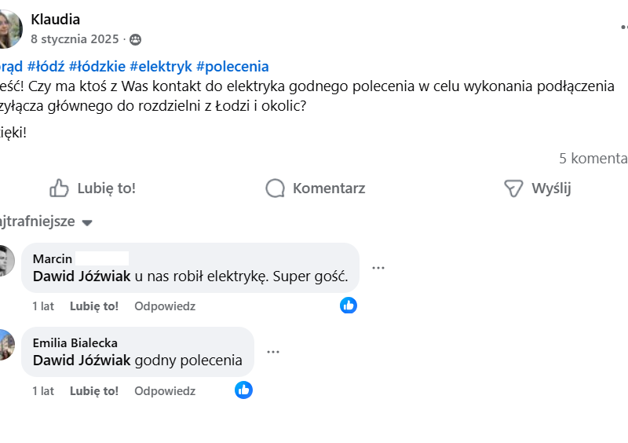Open Dawid Jóźwiak mention in Marcin's comment

pos(82,276)
